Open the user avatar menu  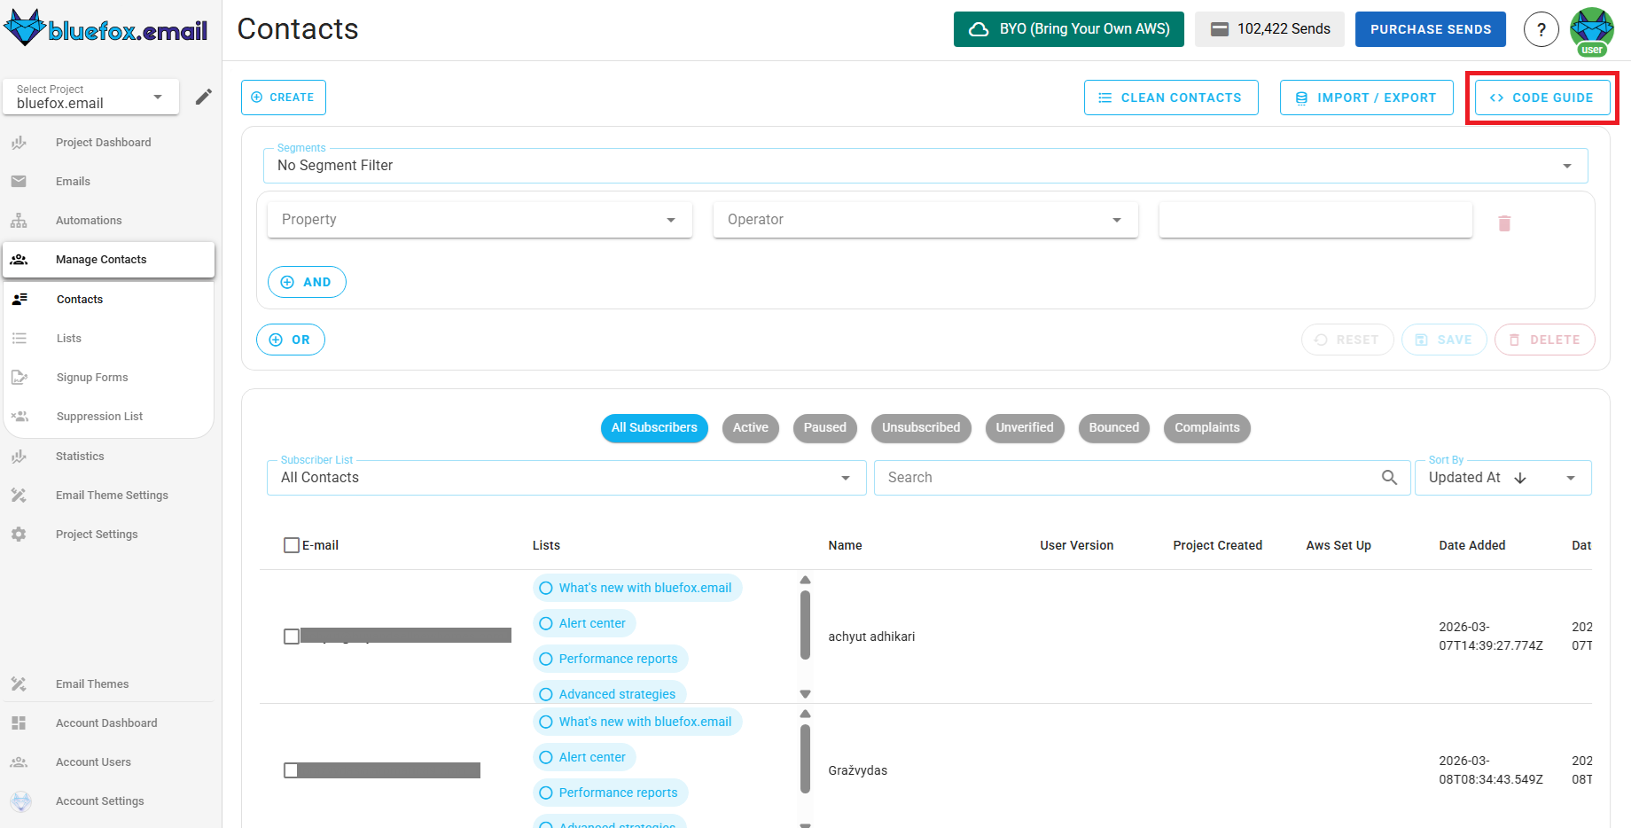click(x=1591, y=30)
